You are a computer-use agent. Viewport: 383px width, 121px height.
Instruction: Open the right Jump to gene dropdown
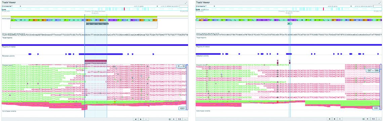click(x=340, y=6)
